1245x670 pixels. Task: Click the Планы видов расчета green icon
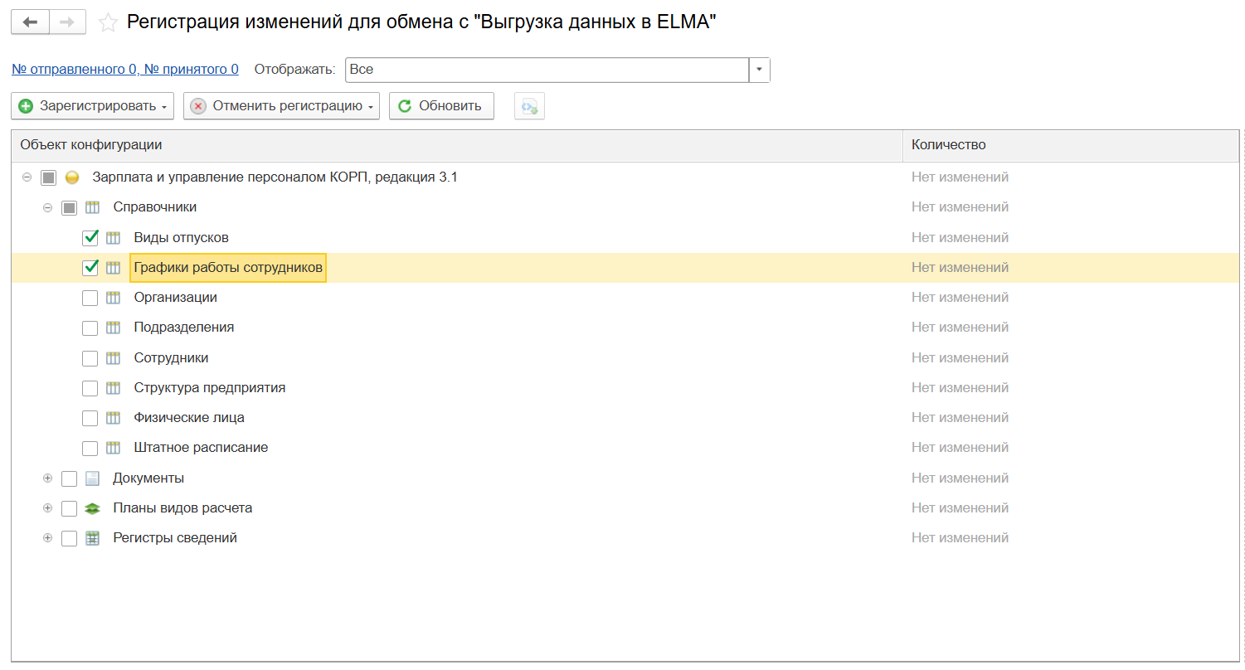pos(92,508)
